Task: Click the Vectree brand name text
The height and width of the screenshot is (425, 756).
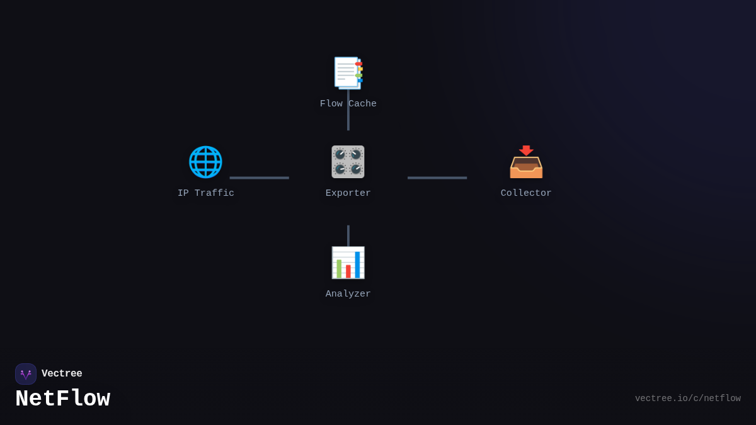Action: 62,373
